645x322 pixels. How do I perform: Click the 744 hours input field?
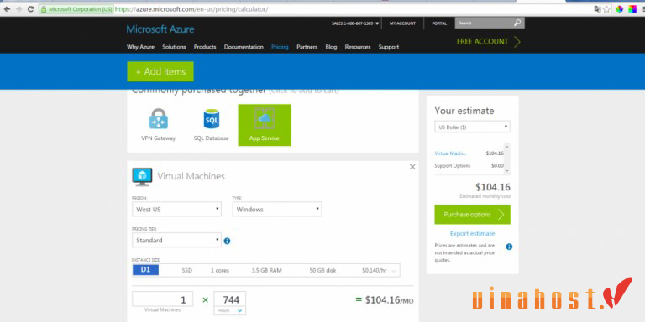pyautogui.click(x=230, y=299)
